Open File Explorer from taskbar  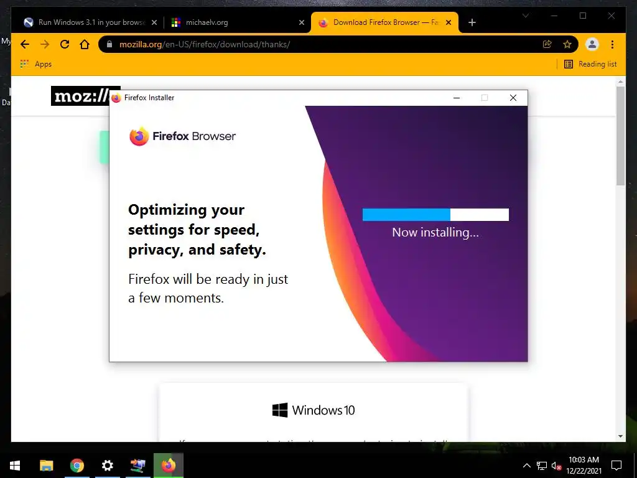pos(46,466)
